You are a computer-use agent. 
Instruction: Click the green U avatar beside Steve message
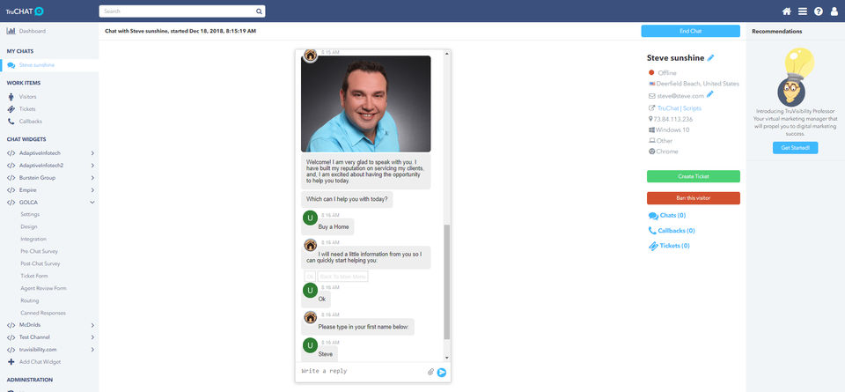point(310,345)
